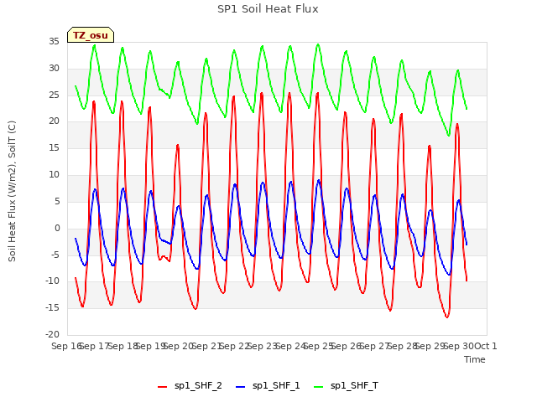The width and height of the screenshot is (537, 402).
Task: Select the sp1_SHF_2 legend entry
Action: pos(190,386)
